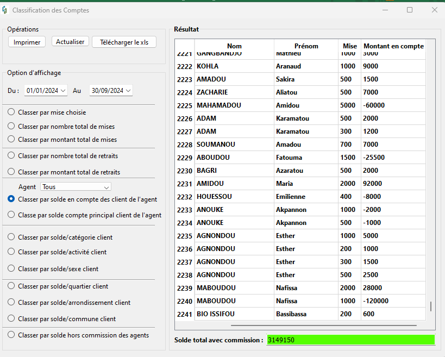Open the Au end date dropdown
Screen dimensions: 445x357
[x=111, y=91]
